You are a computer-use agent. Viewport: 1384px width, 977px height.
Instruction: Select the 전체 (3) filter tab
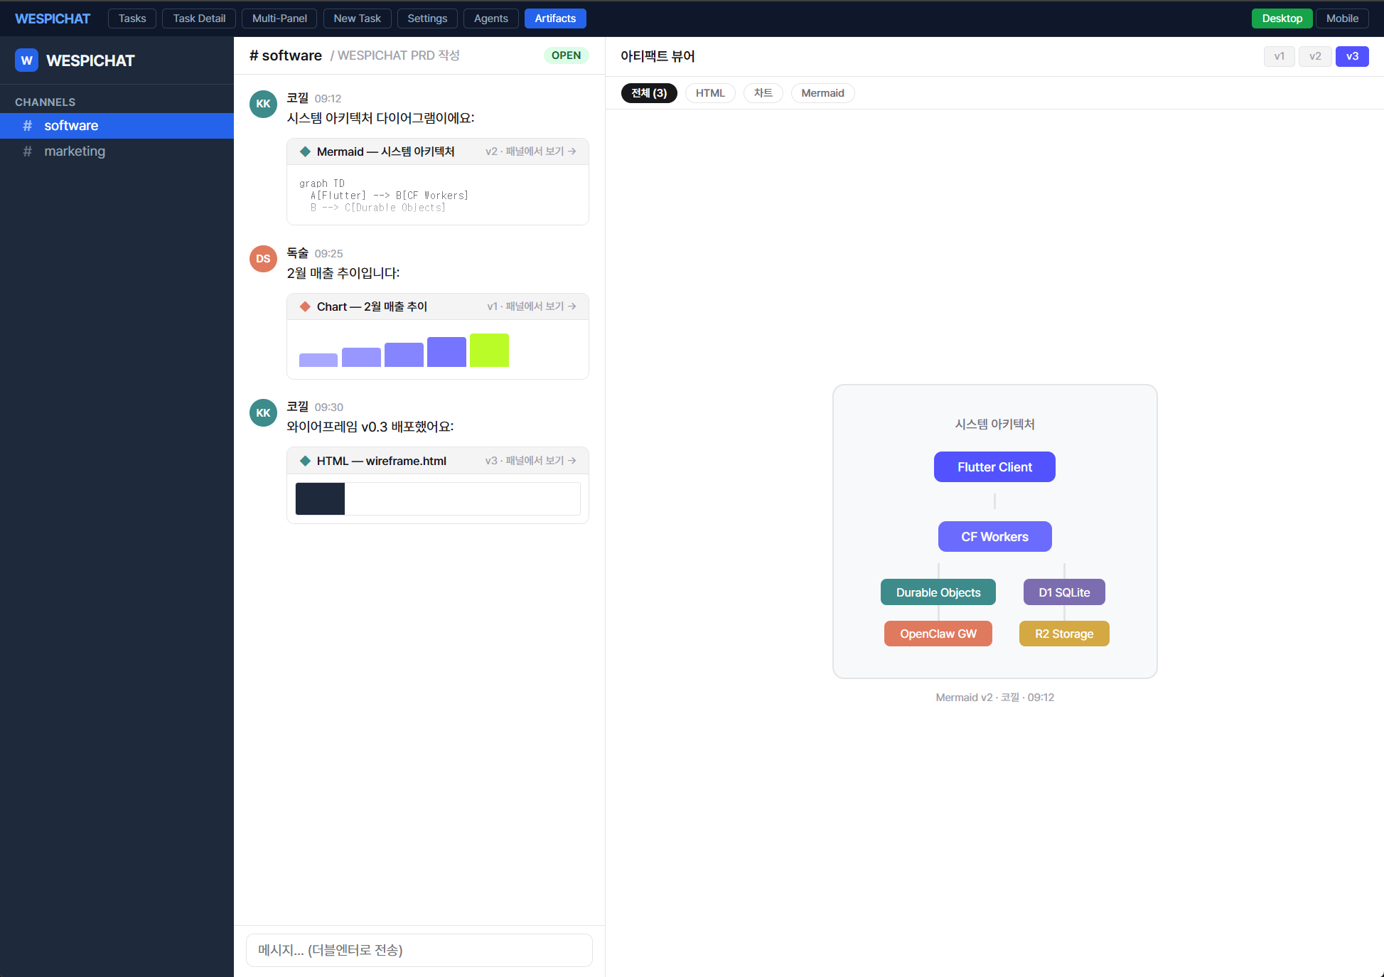(x=648, y=92)
